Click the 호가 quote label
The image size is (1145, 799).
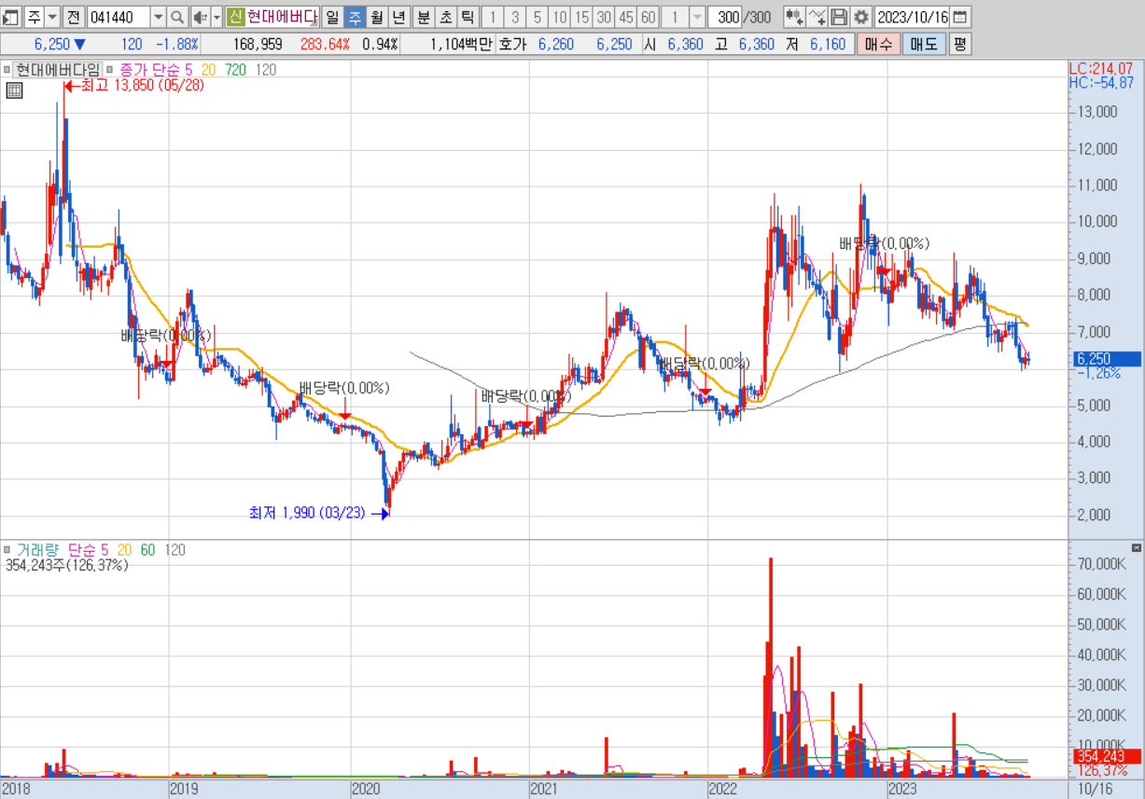tap(513, 44)
